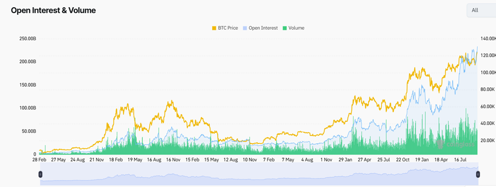Click the 27 Apr date label
Viewport: 496px width, 187px height.
tap(364, 160)
